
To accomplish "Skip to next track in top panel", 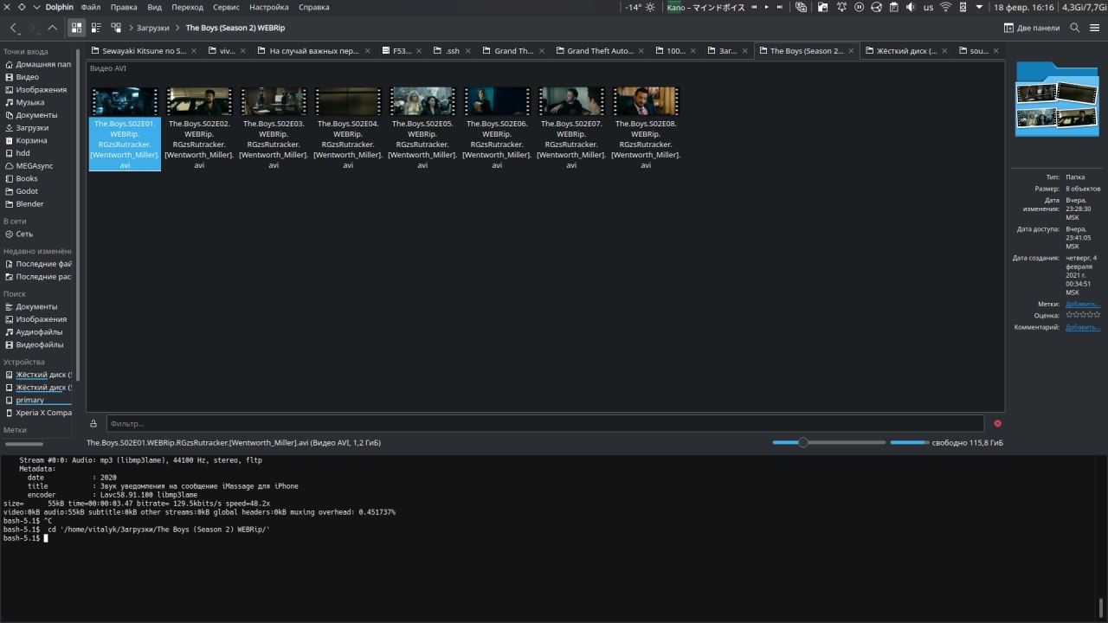I will [779, 7].
